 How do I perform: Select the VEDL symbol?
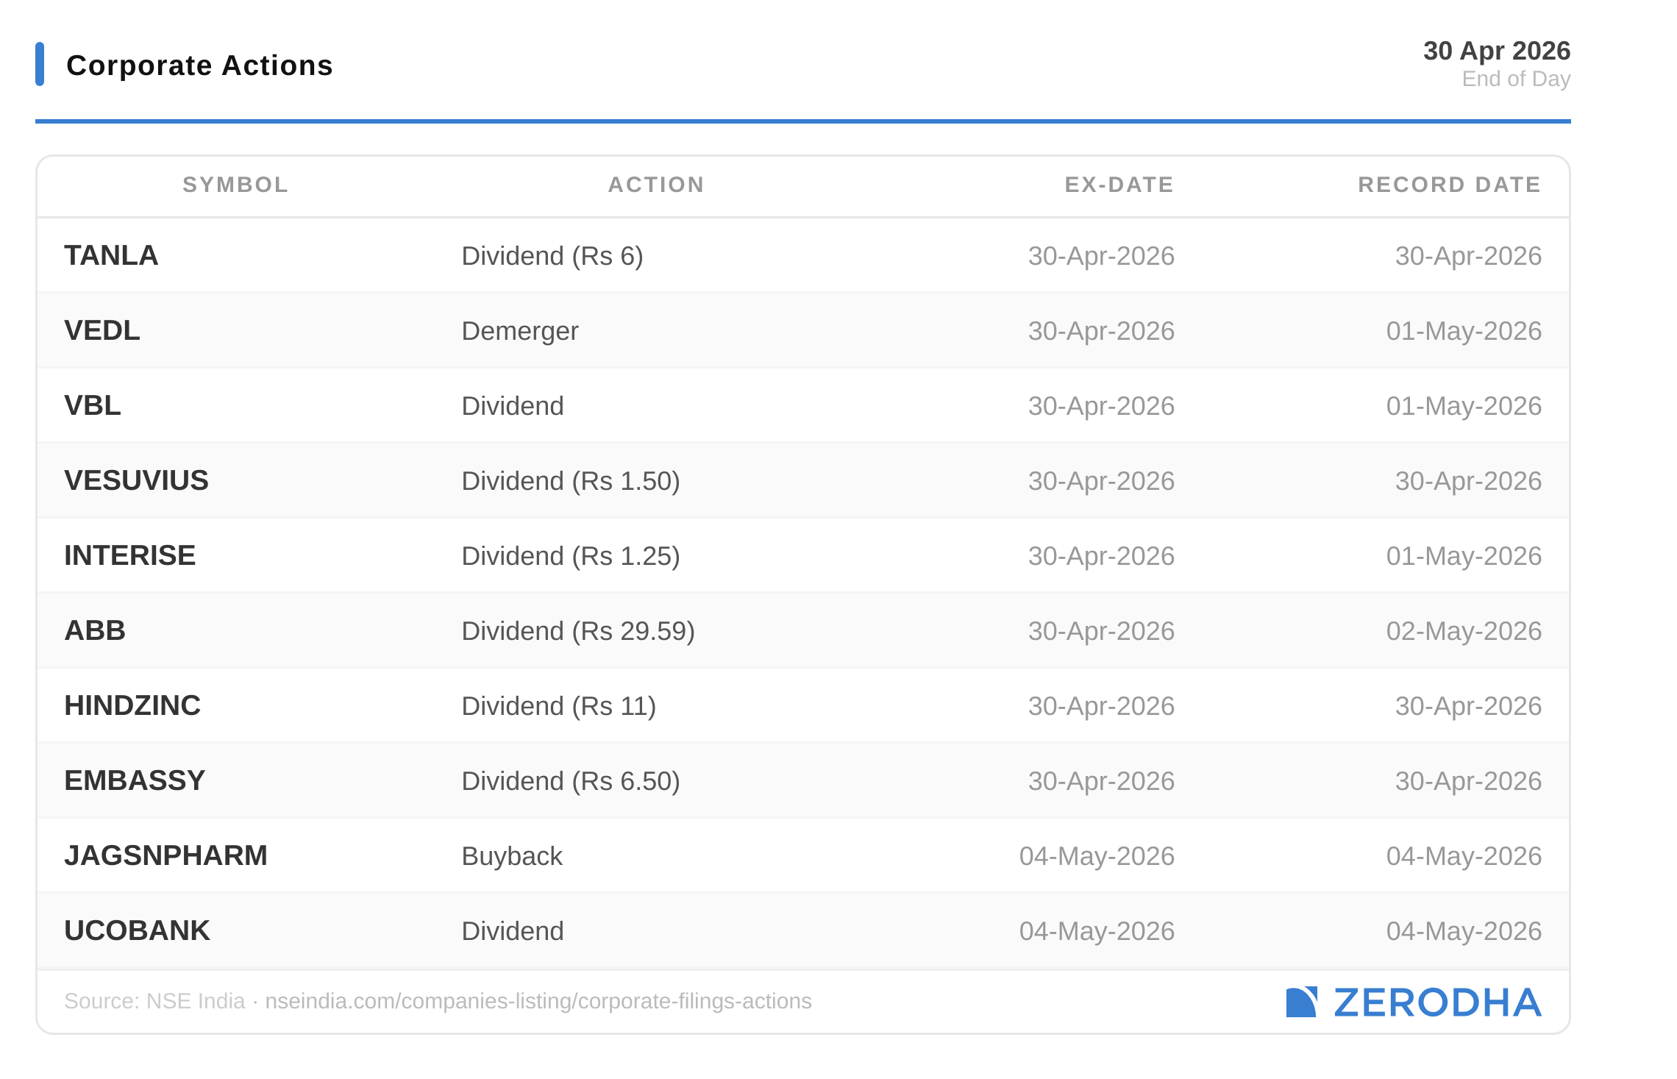tap(102, 330)
